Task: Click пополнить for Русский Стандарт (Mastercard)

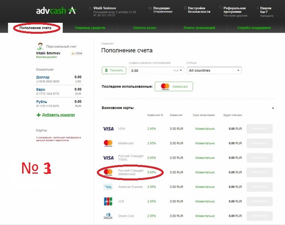Action: [x=259, y=172]
